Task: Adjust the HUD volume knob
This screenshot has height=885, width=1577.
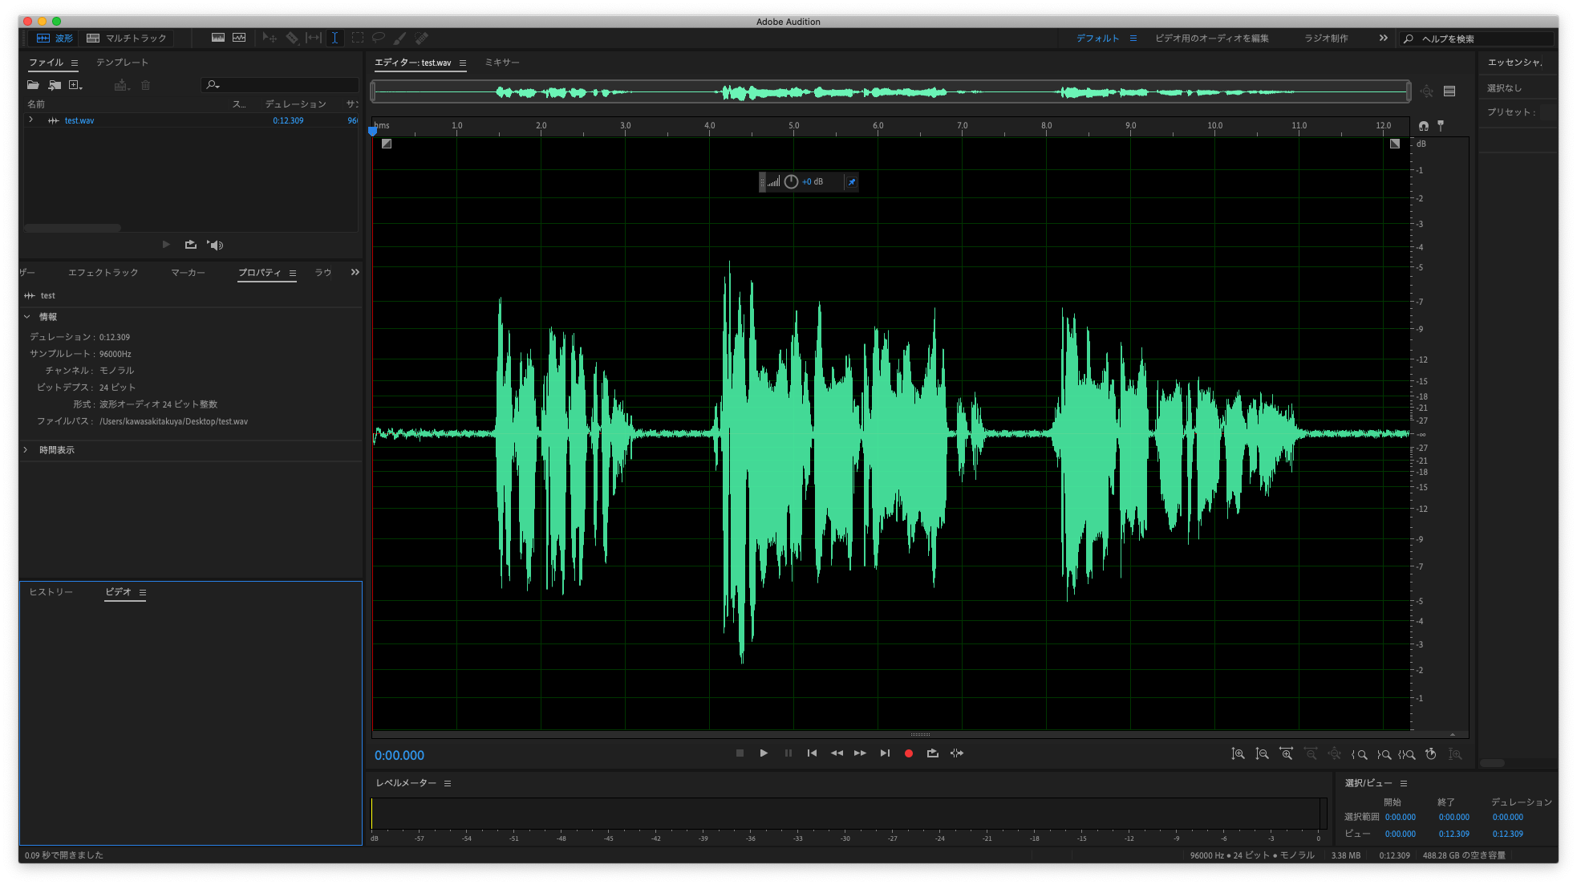Action: [791, 182]
